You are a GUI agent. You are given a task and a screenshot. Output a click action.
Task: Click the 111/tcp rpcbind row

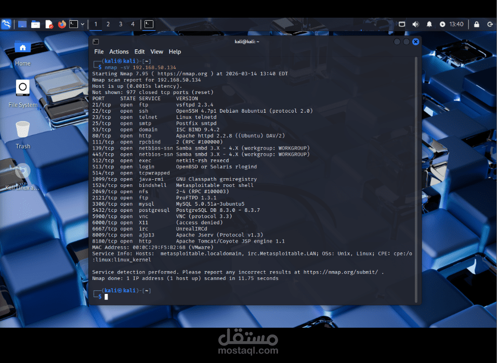pyautogui.click(x=158, y=142)
